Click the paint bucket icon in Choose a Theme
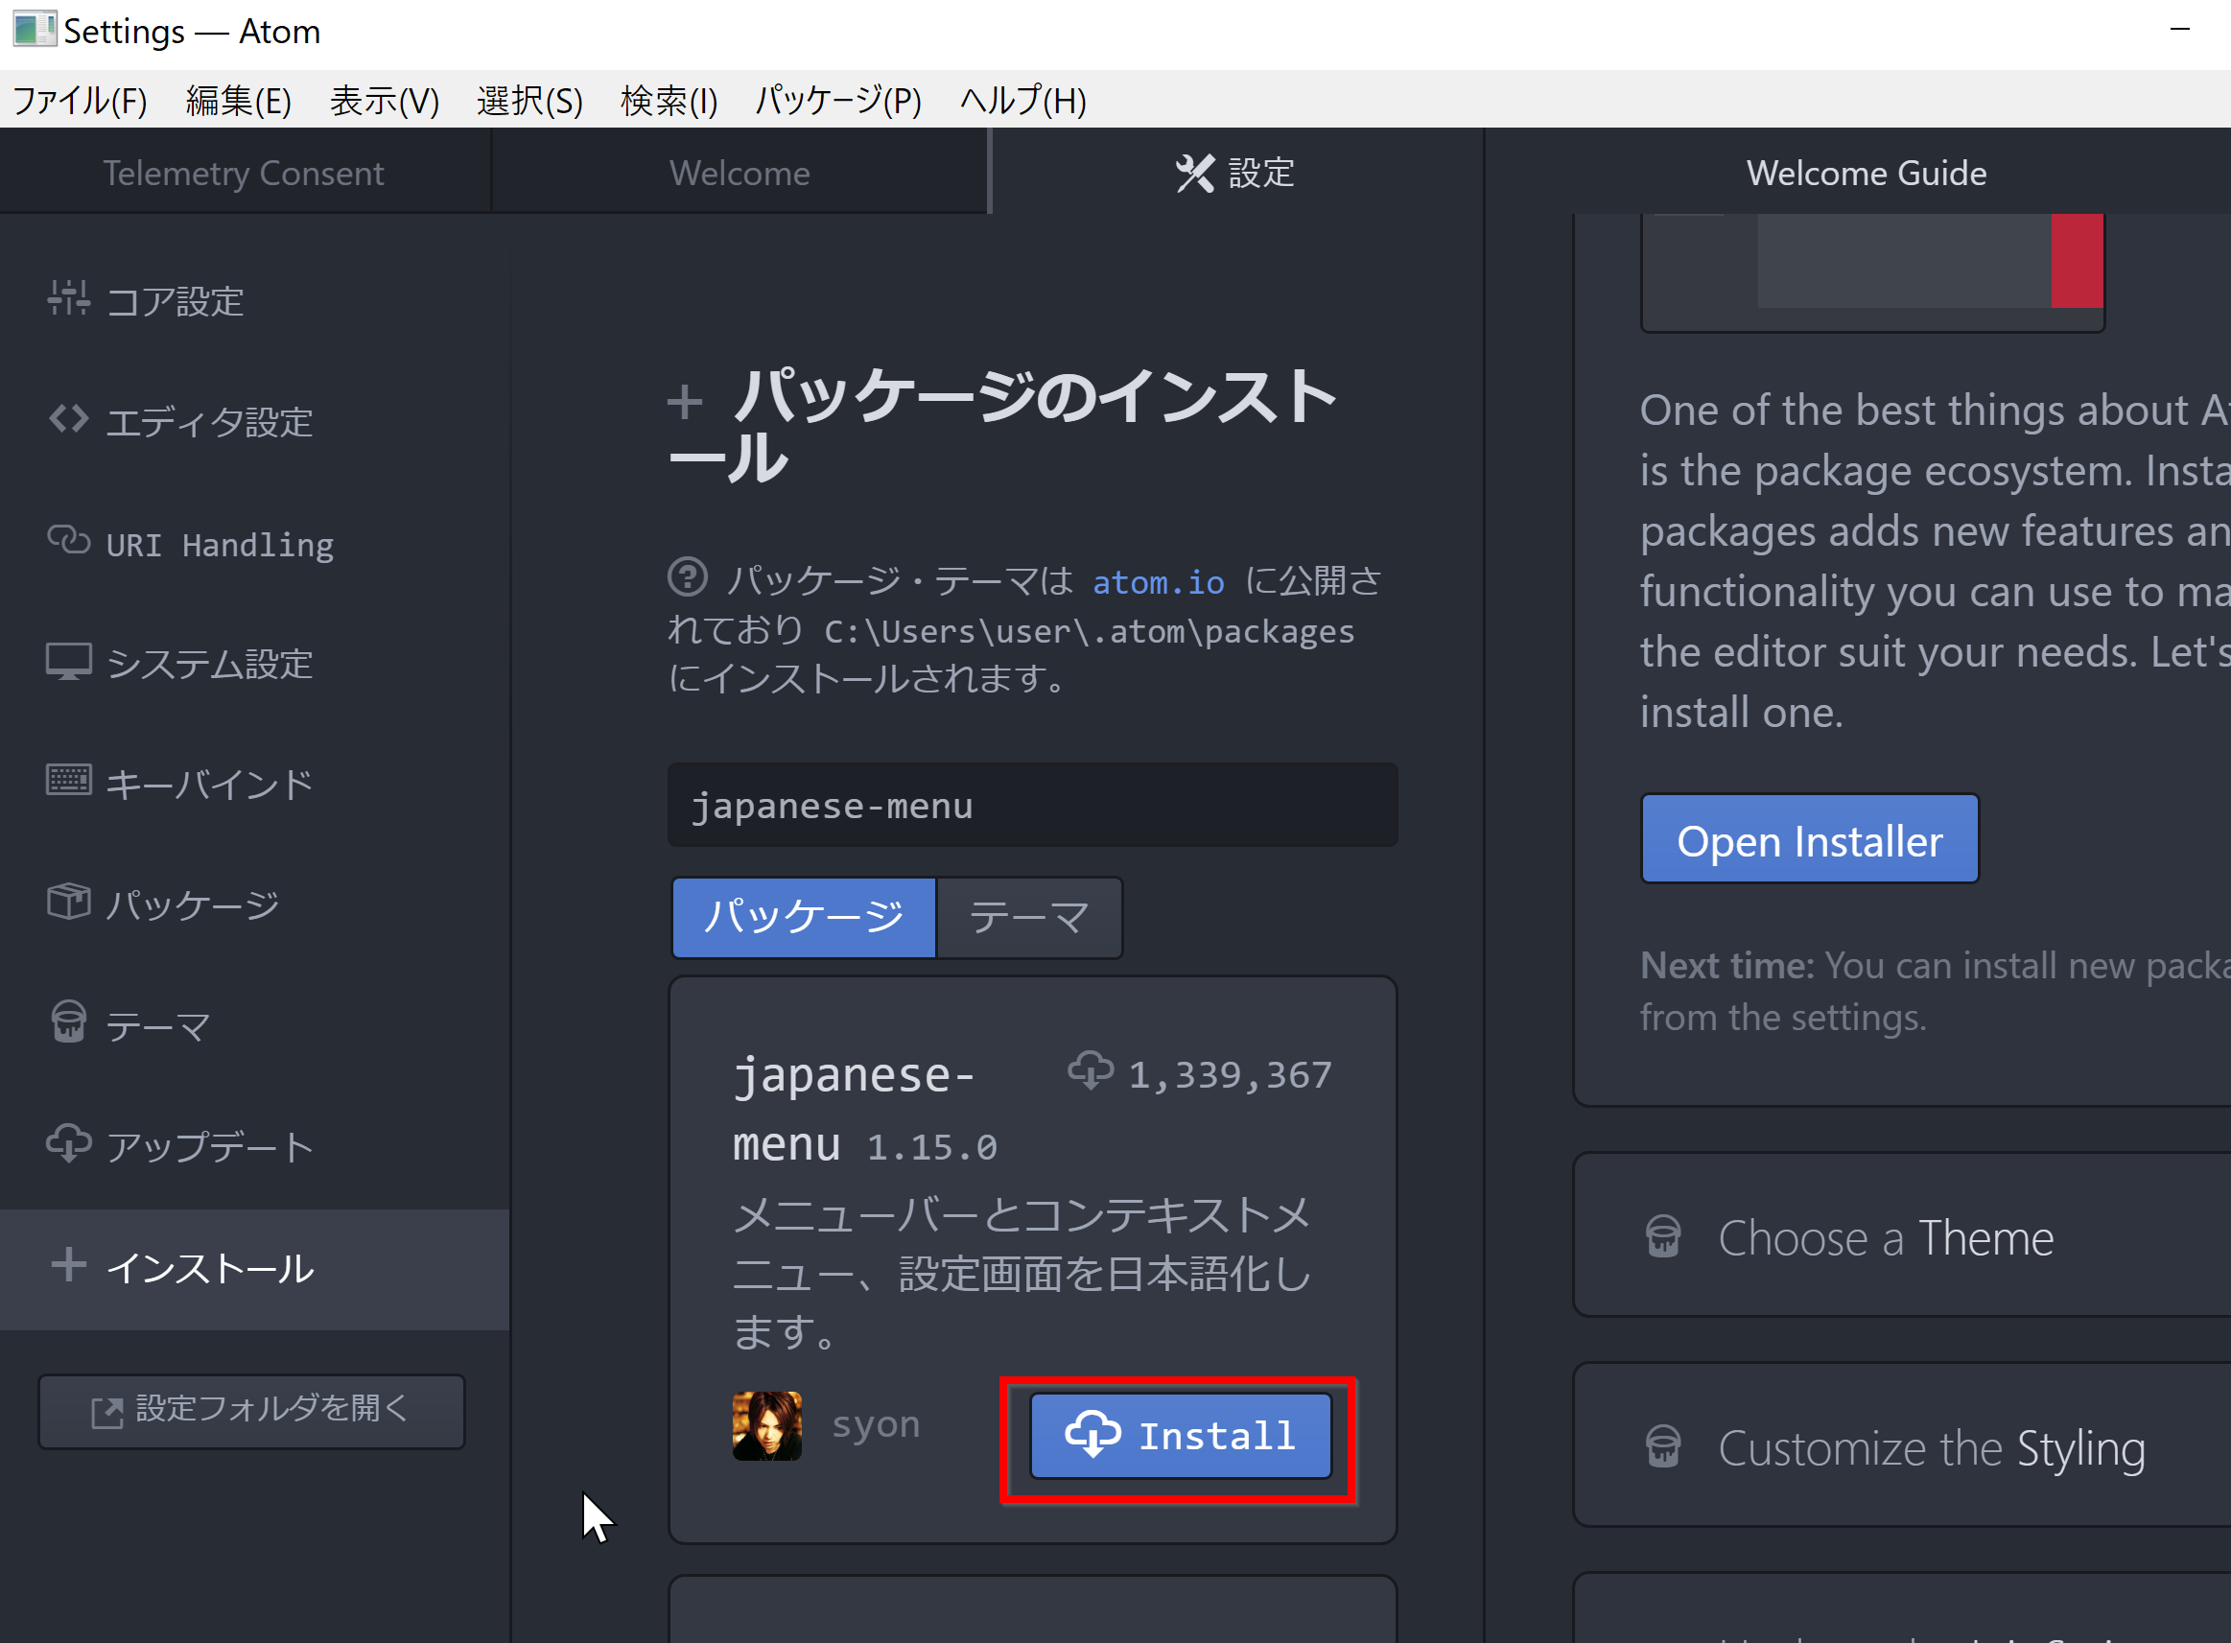The width and height of the screenshot is (2231, 1643). tap(1663, 1236)
